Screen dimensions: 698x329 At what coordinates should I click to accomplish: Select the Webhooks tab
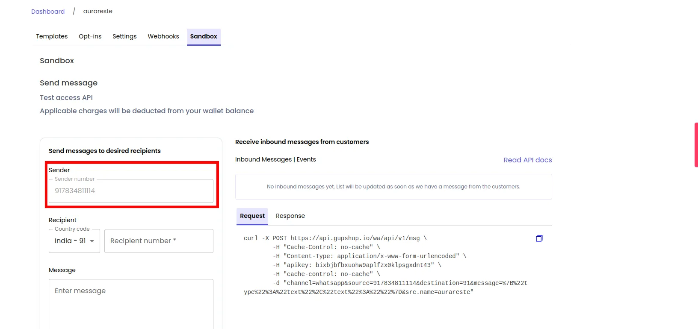click(163, 36)
